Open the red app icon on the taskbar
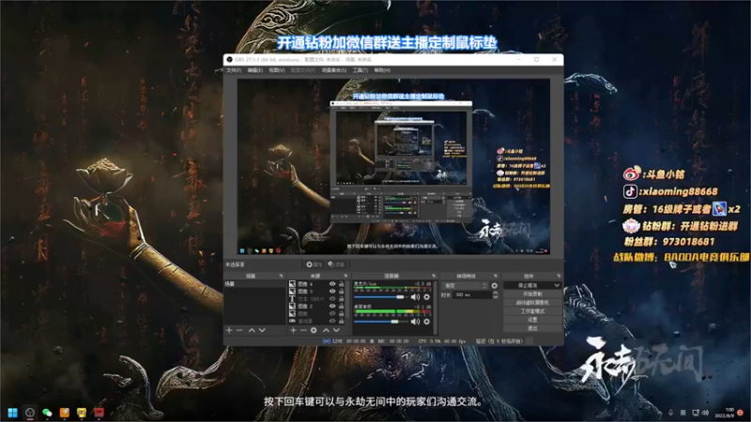This screenshot has width=751, height=422. coord(99,413)
